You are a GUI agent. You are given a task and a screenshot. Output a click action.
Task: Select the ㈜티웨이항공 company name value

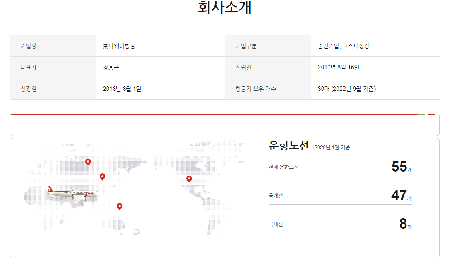tap(119, 46)
